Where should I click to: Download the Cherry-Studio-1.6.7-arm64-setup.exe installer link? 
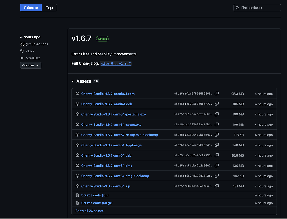click(111, 124)
